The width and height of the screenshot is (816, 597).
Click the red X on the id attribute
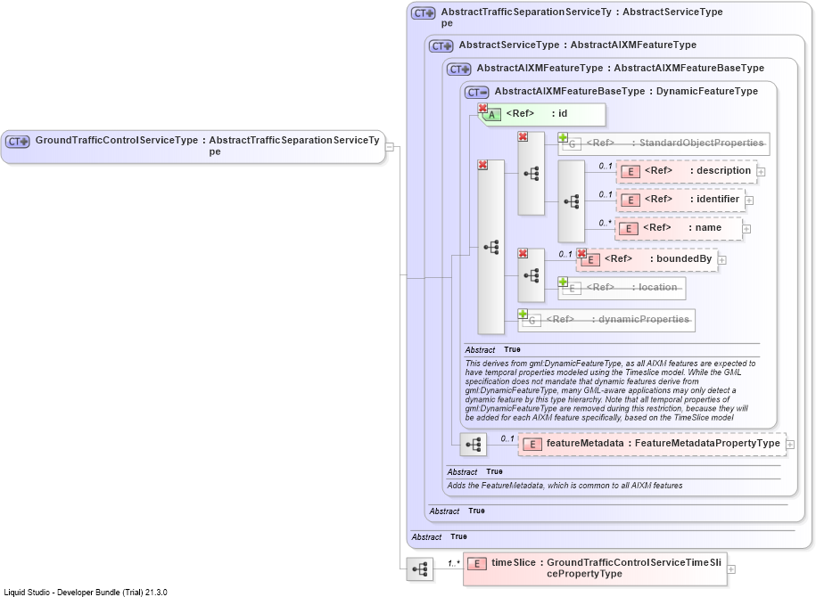click(483, 108)
